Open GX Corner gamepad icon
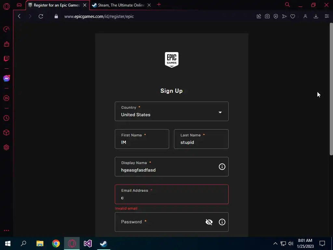This screenshot has height=250, width=333. click(x=19, y=5)
